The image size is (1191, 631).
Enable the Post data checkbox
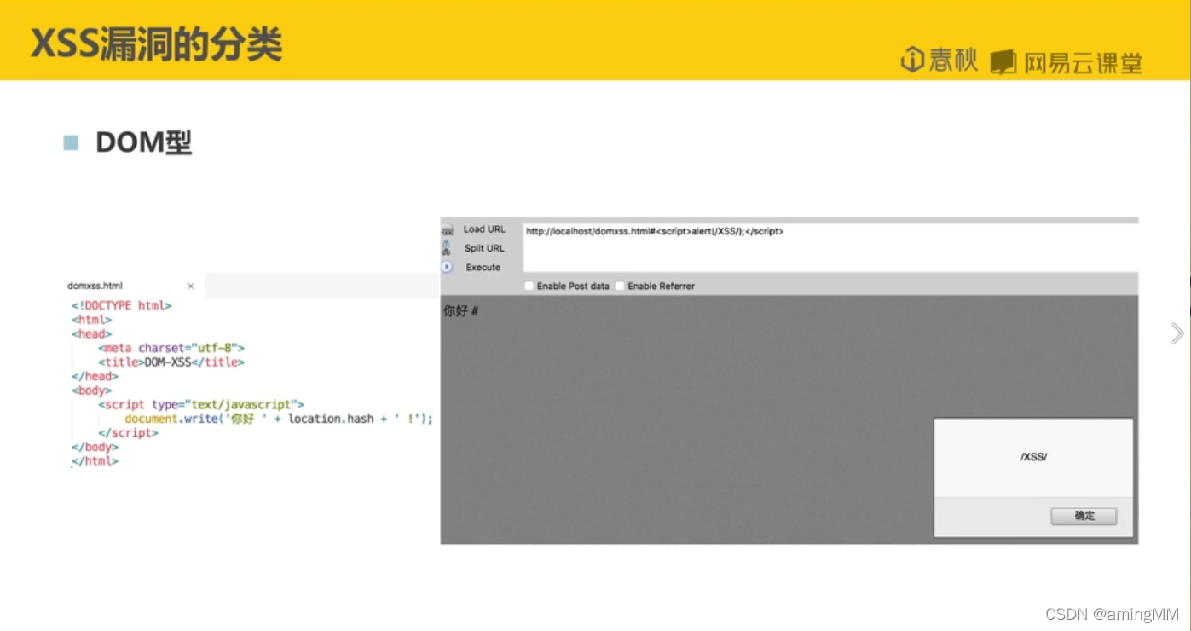(x=529, y=286)
